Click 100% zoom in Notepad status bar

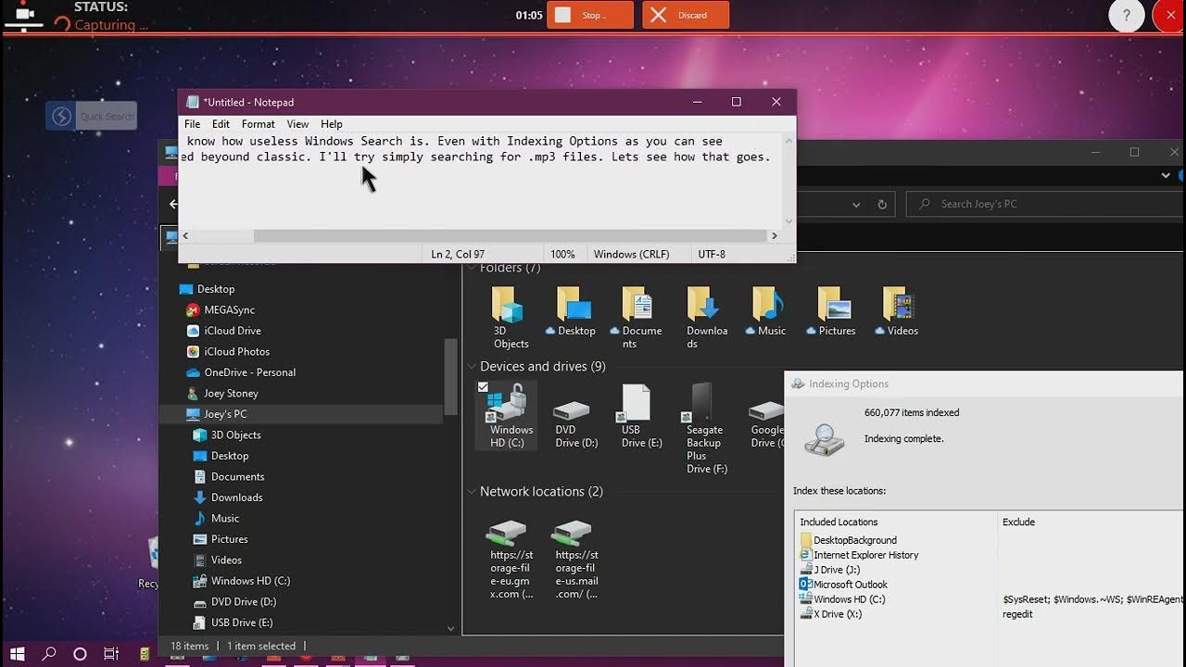point(562,254)
